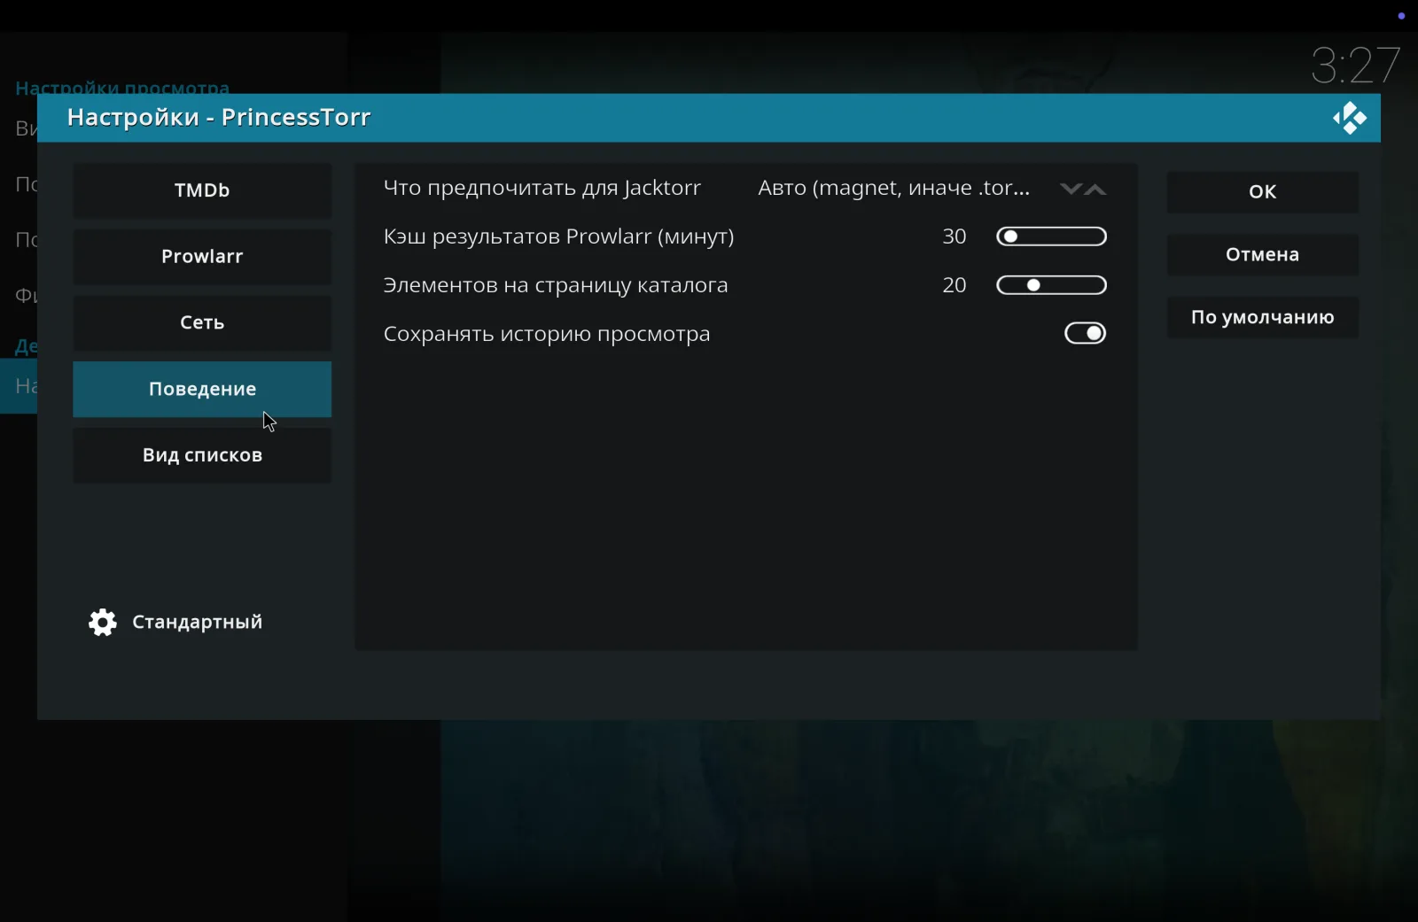This screenshot has height=922, width=1418.
Task: Click the Prowlarr cache value 30
Action: point(954,236)
